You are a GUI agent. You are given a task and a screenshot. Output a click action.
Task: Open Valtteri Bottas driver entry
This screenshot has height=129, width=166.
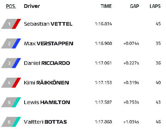45,122
